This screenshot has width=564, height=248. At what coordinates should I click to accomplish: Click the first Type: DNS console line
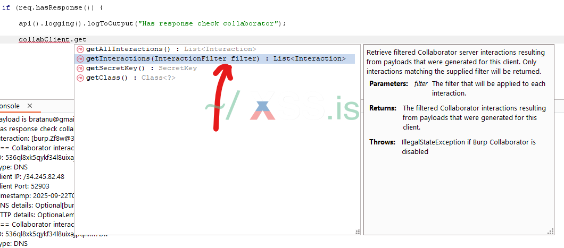coord(14,167)
